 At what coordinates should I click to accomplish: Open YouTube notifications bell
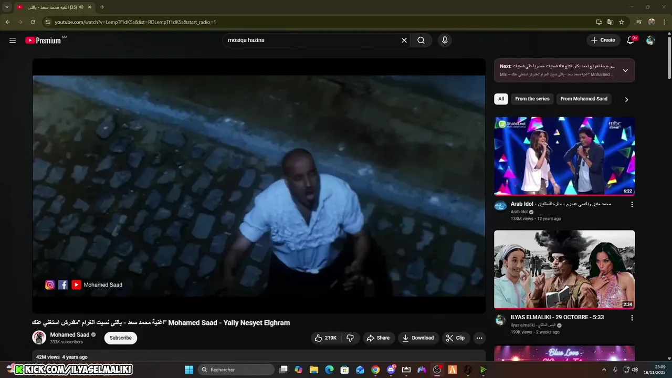click(631, 40)
